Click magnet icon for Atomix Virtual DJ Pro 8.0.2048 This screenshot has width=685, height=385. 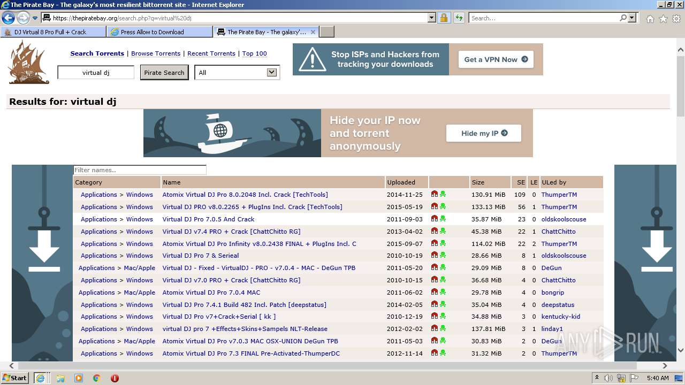[x=435, y=194]
